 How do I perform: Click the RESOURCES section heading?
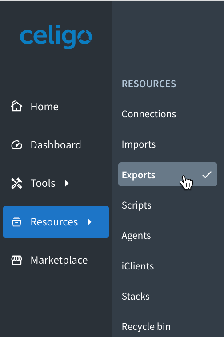pos(149,84)
